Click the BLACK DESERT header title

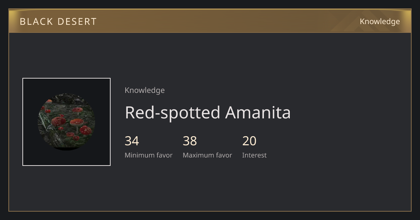58,22
